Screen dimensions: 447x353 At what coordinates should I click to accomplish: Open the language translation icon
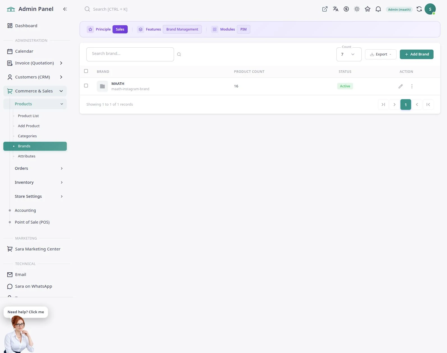[x=336, y=9]
